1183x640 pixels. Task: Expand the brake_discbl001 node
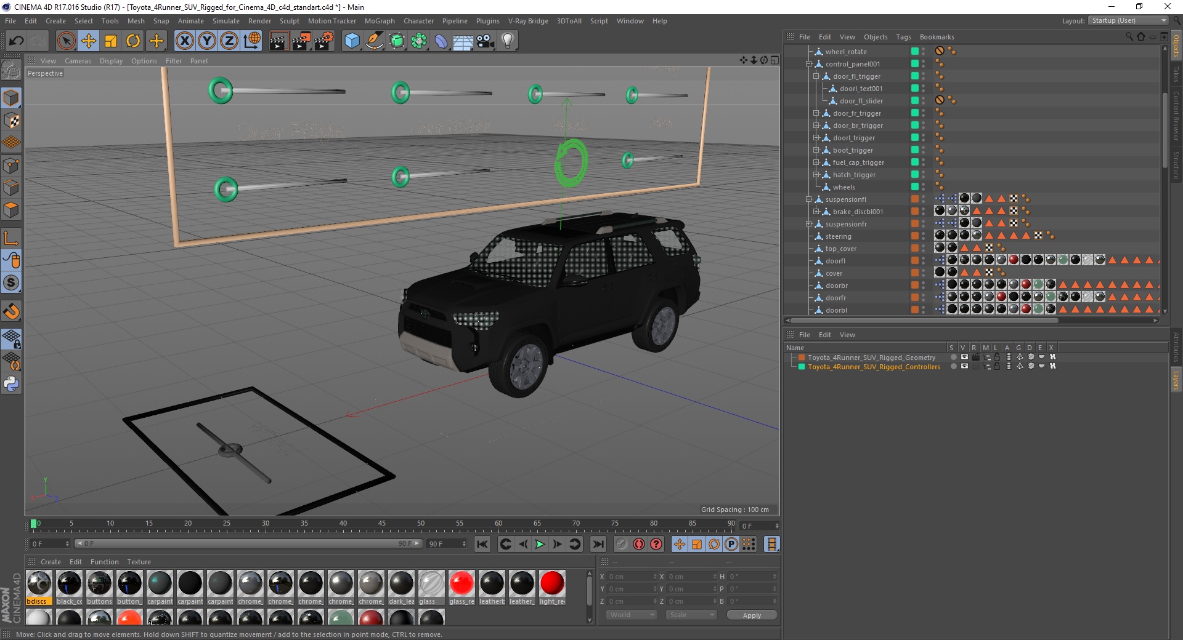[x=816, y=212]
